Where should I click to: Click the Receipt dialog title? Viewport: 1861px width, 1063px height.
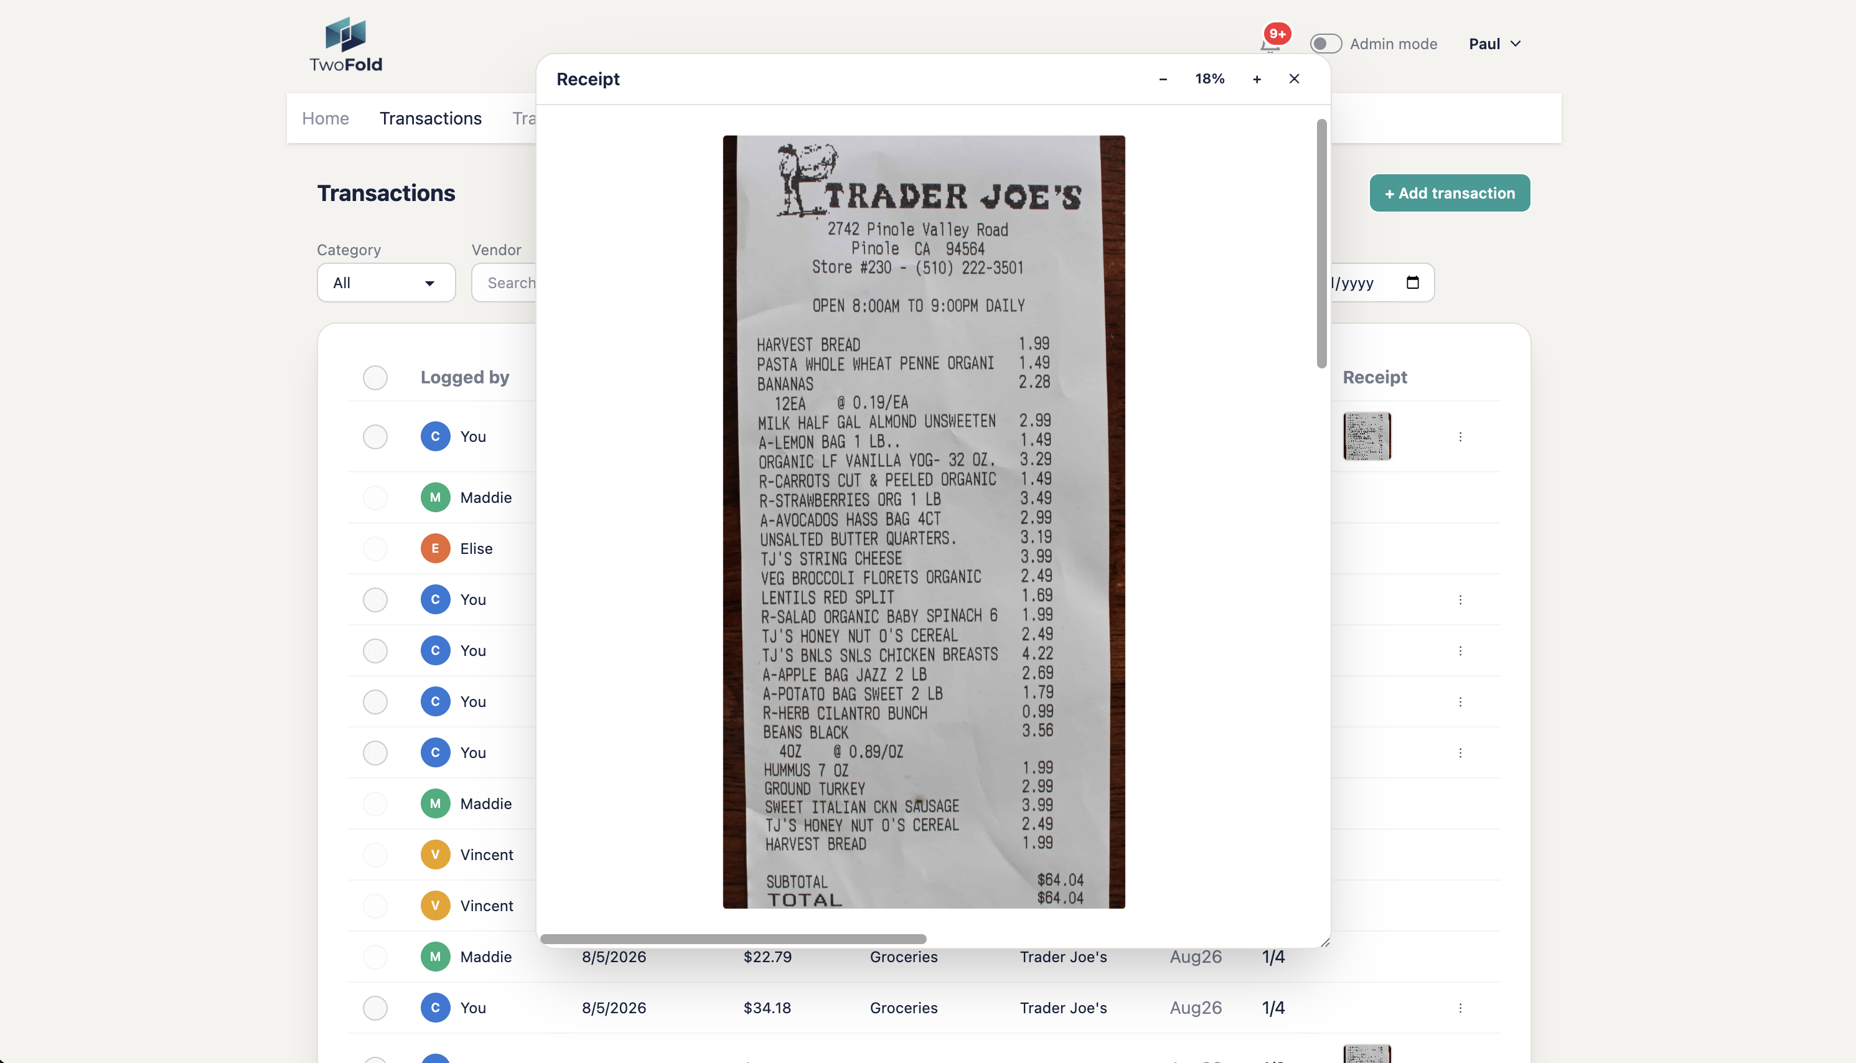pyautogui.click(x=588, y=79)
